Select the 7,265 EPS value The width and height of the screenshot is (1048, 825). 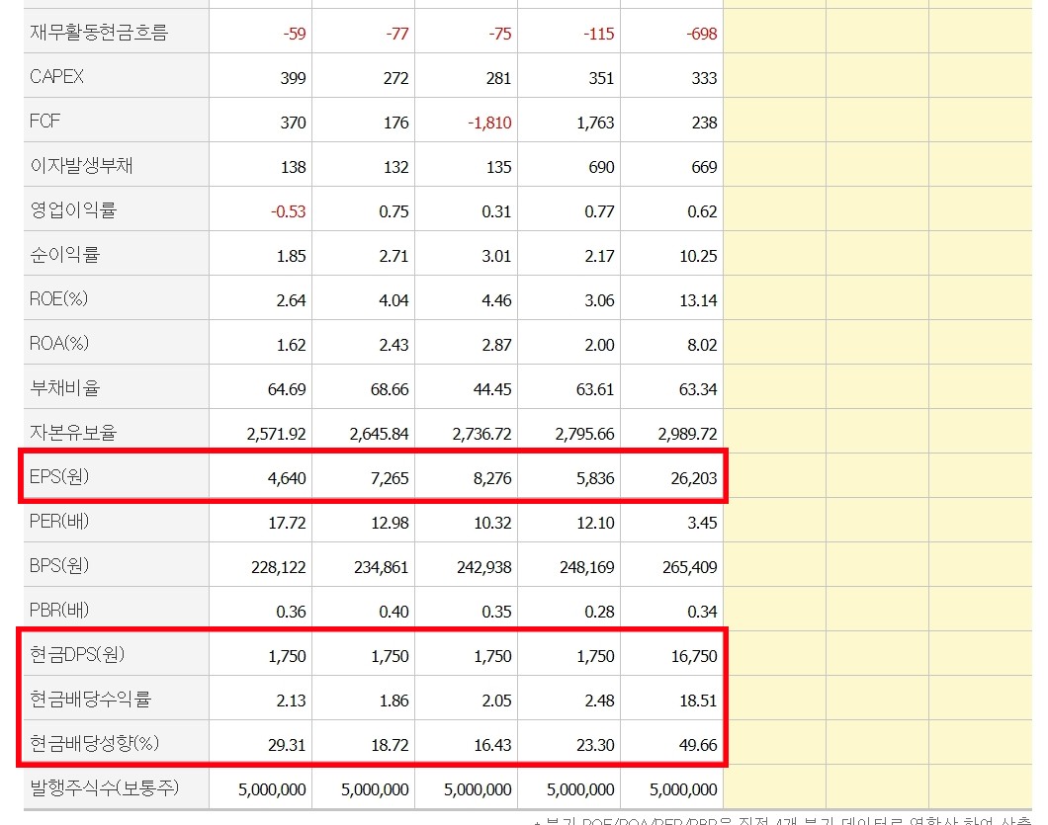coord(390,478)
